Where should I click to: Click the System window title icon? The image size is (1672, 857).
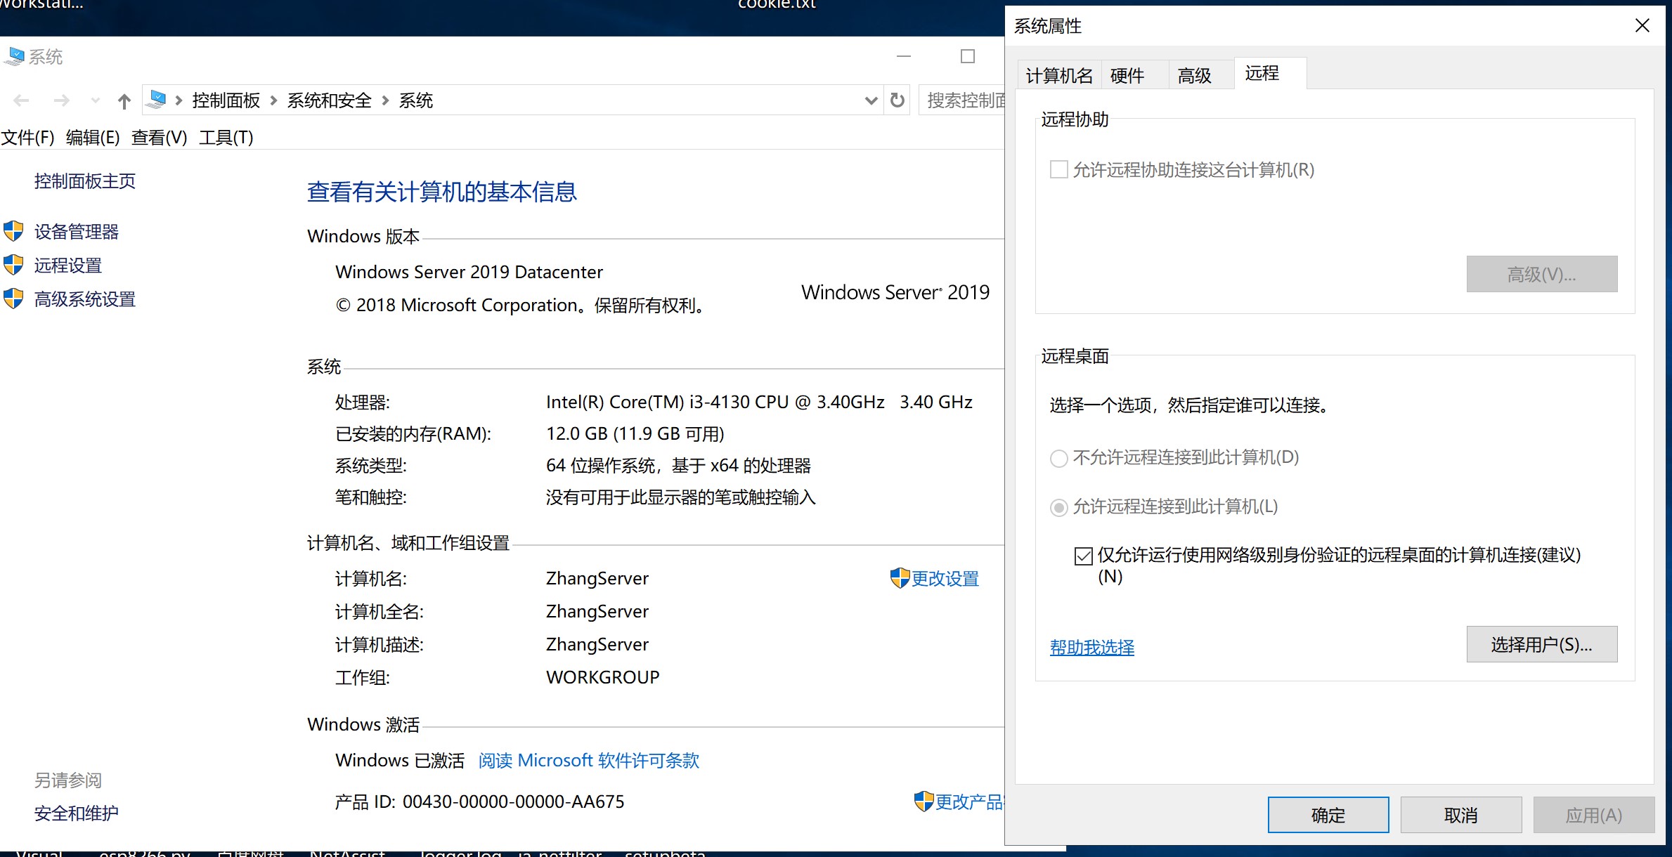[13, 56]
